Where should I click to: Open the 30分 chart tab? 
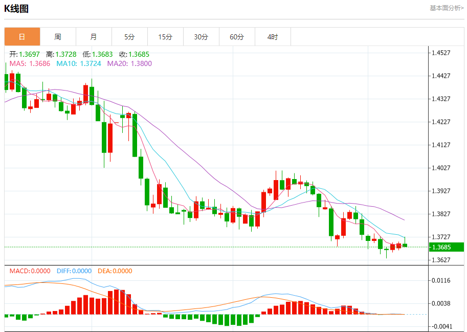click(x=201, y=37)
